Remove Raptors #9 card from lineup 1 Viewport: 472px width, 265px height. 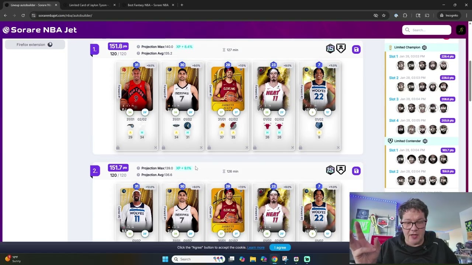(155, 148)
